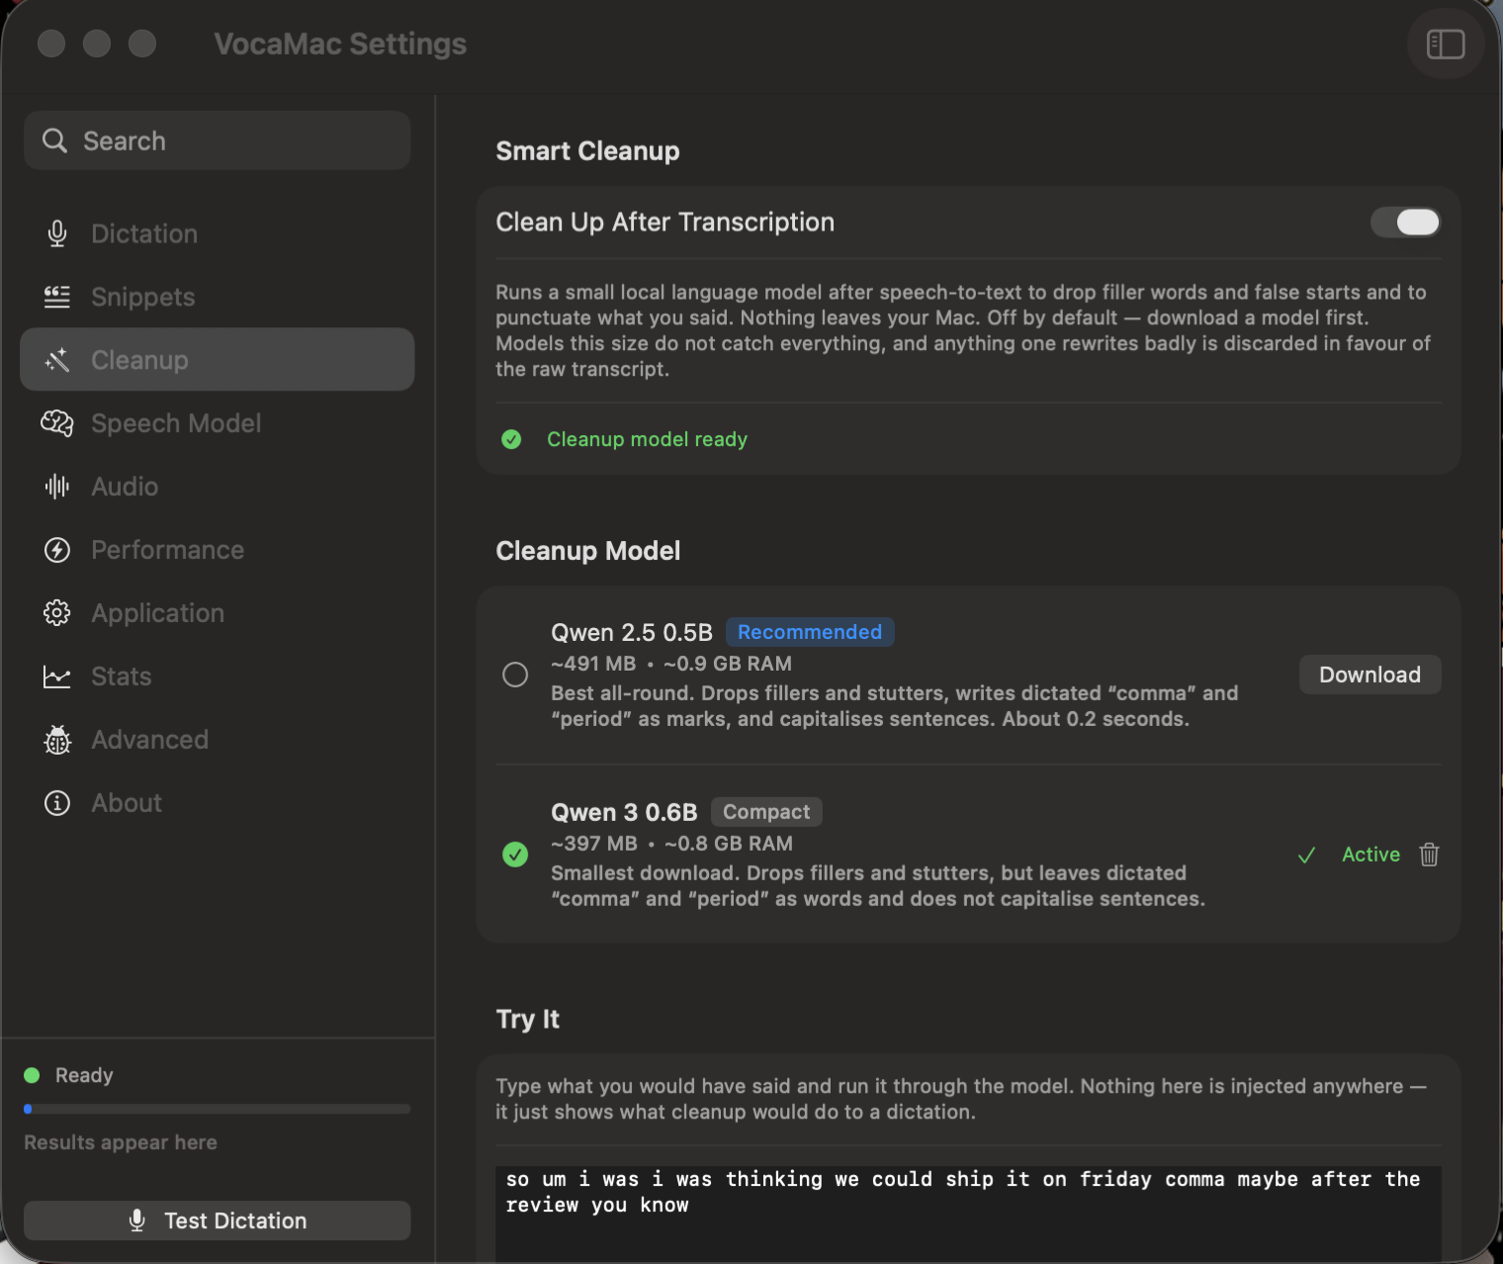Image resolution: width=1503 pixels, height=1264 pixels.
Task: Click the Audio waveform icon
Action: (x=57, y=487)
